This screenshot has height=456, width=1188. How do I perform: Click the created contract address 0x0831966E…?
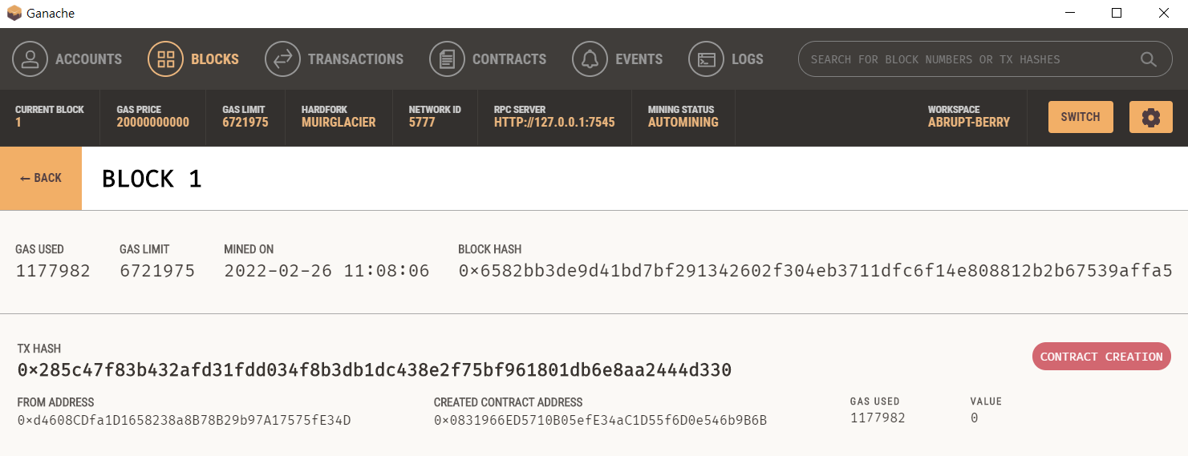(600, 420)
